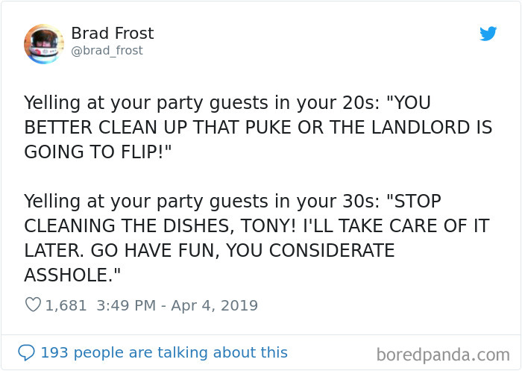Viewport: 522px width, 371px height.
Task: Click the boredpanda.com watermark
Action: pyautogui.click(x=443, y=355)
